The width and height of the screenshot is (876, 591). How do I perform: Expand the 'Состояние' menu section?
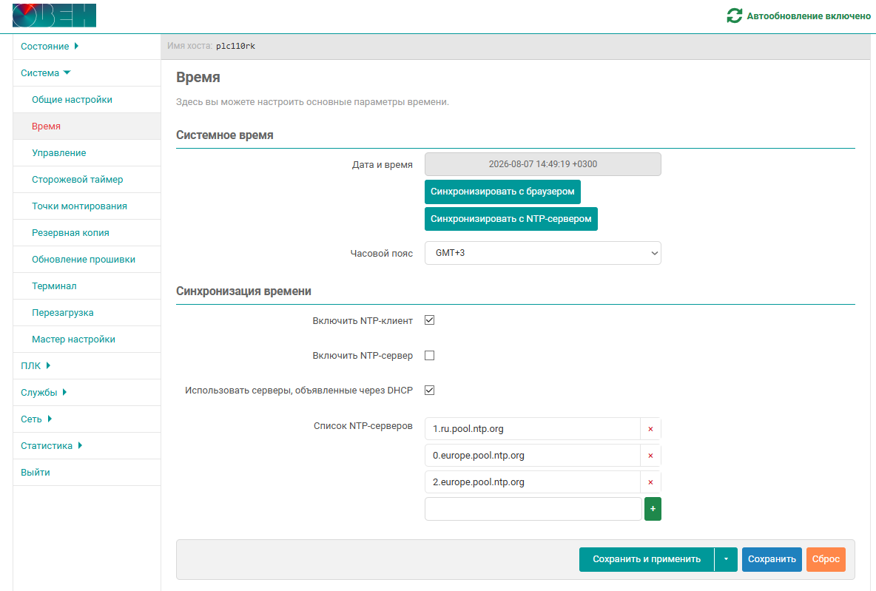pyautogui.click(x=50, y=47)
